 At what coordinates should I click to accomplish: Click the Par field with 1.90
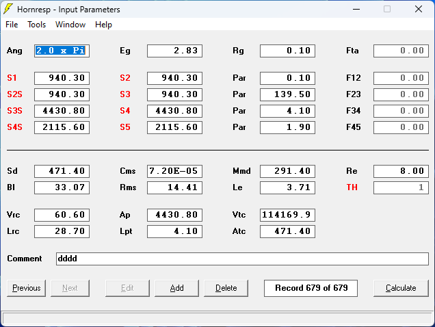point(287,127)
